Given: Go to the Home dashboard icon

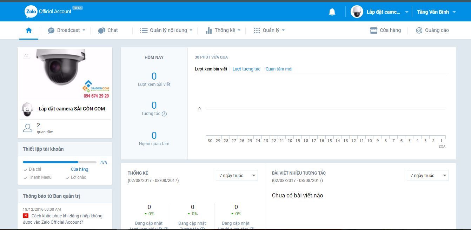Looking at the screenshot, I should pos(29,31).
